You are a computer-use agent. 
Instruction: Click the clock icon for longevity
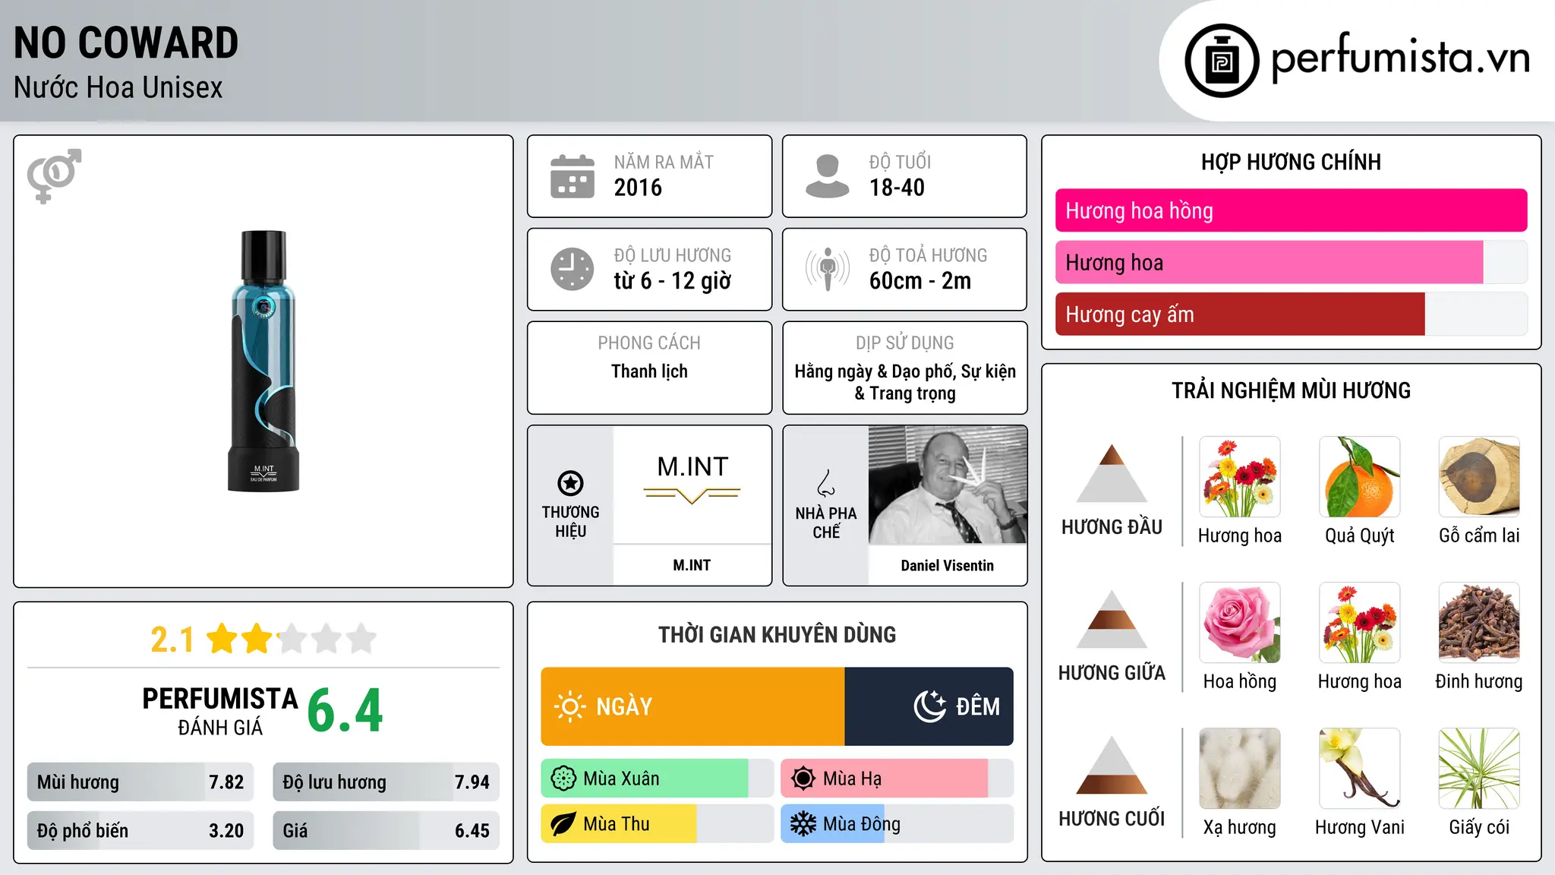[x=572, y=269]
